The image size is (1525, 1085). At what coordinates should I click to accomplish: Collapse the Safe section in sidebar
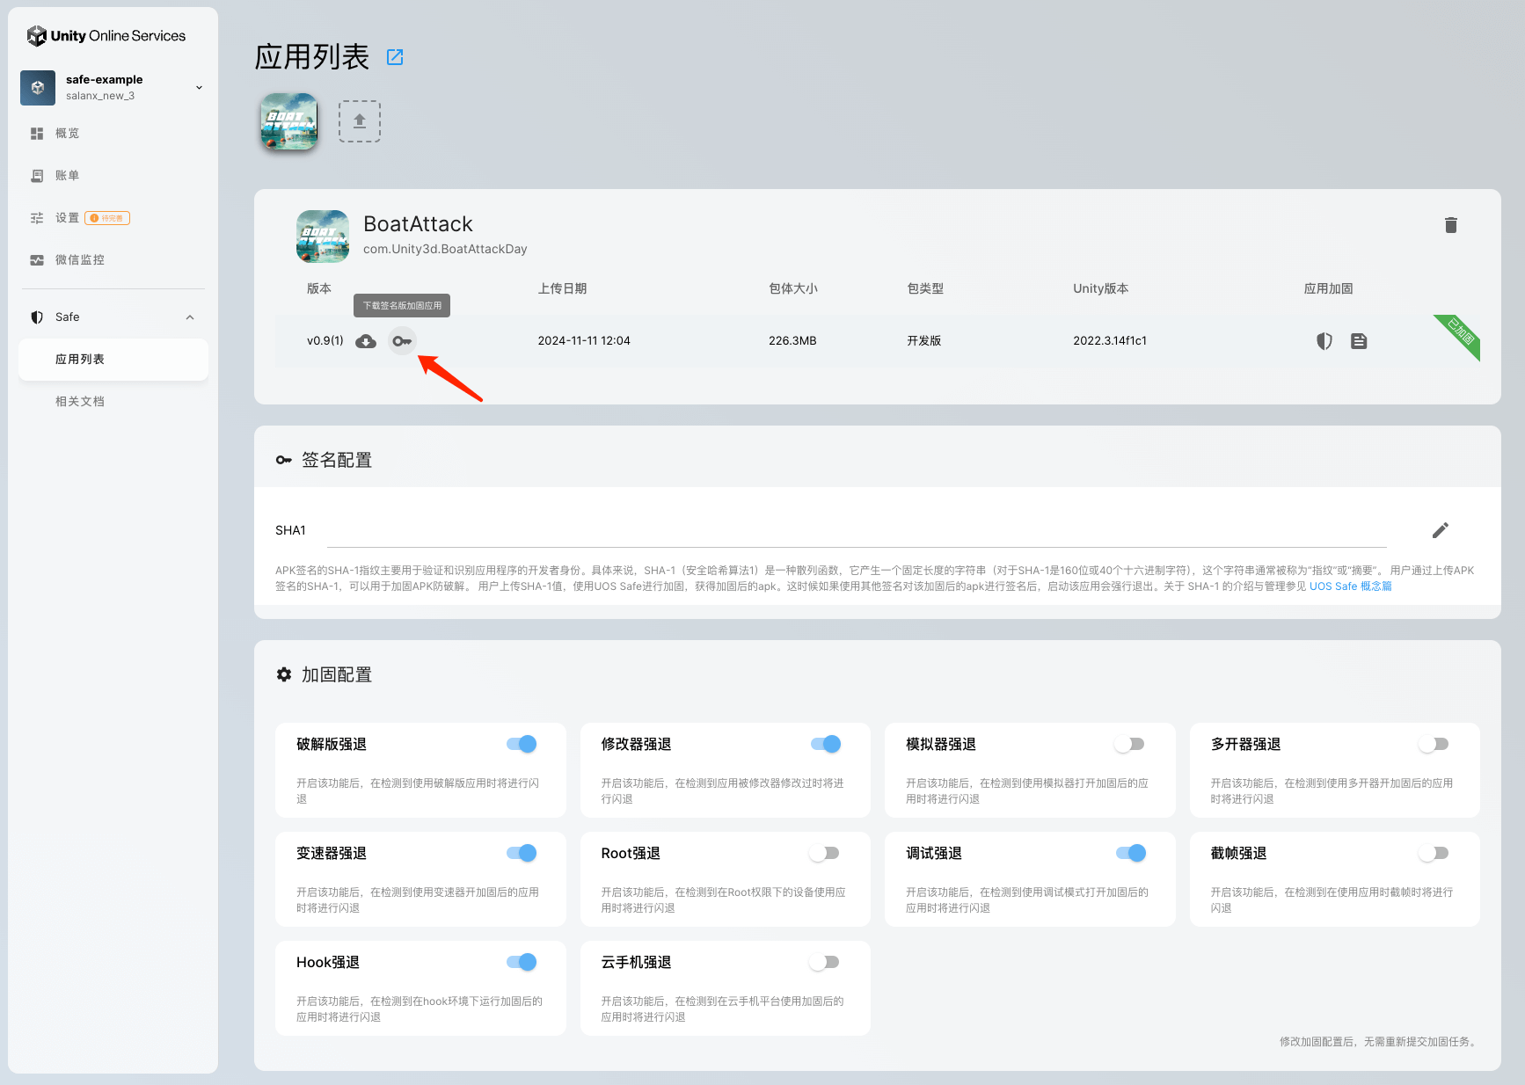point(190,317)
